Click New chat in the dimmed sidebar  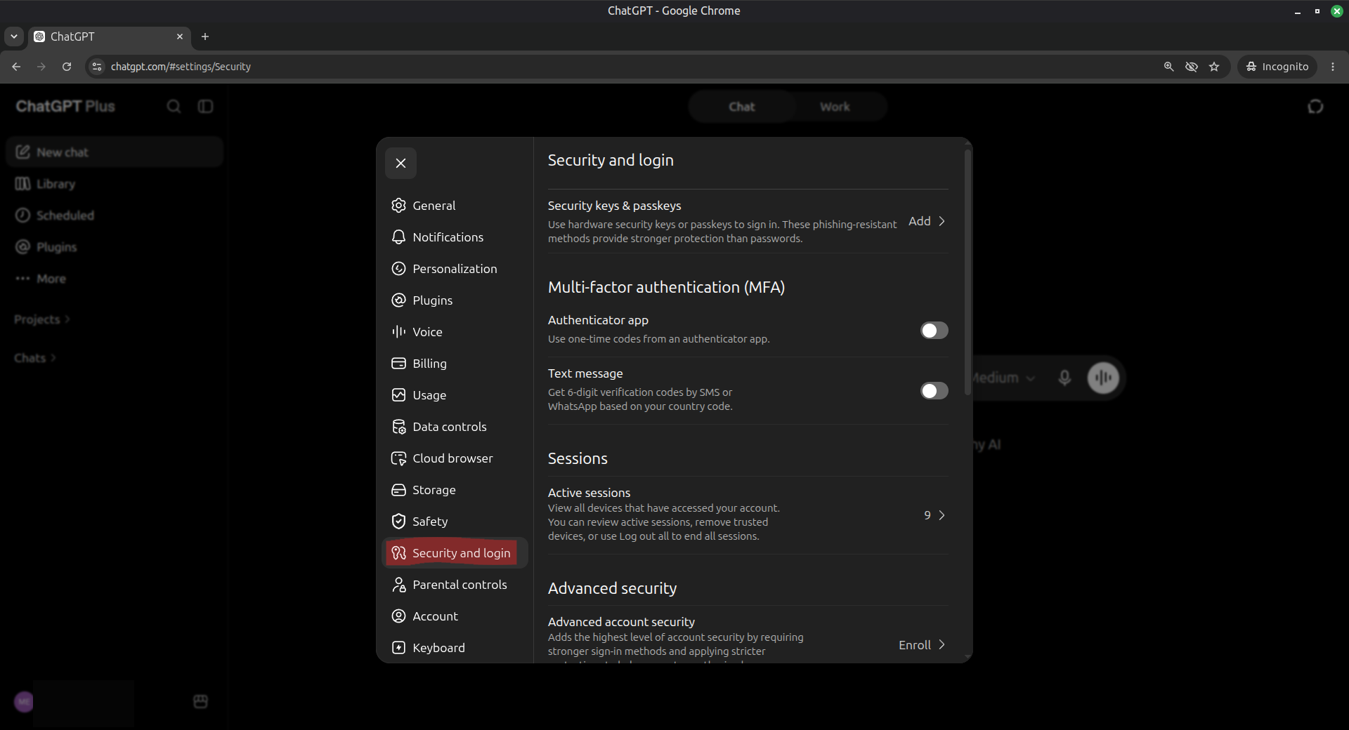click(x=115, y=152)
